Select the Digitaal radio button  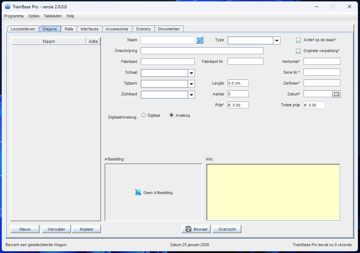pyautogui.click(x=144, y=115)
